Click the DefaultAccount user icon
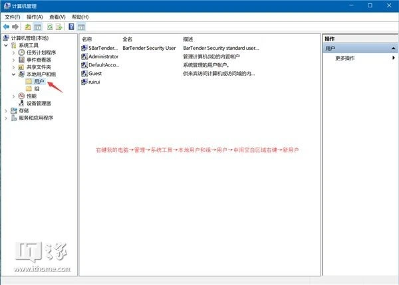 coord(84,65)
